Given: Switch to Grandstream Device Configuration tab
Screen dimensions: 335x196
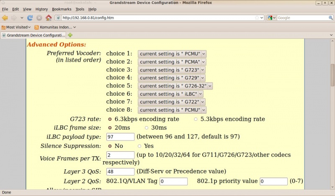Looking at the screenshot, I should click(x=33, y=35).
